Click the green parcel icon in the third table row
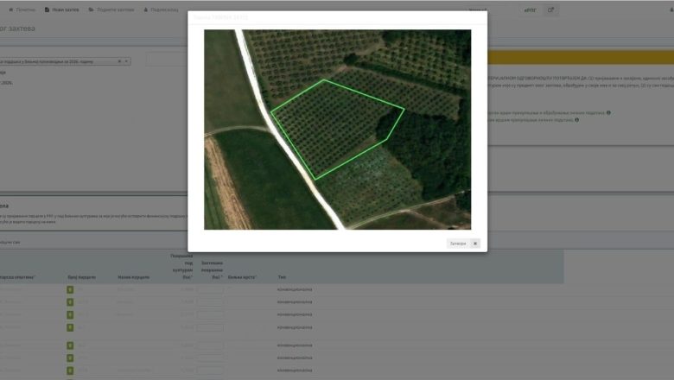Screen dimensions: 674x380 (70, 313)
